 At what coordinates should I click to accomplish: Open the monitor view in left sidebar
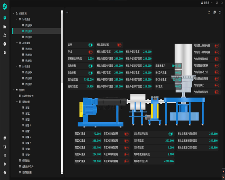pyautogui.click(x=4, y=18)
